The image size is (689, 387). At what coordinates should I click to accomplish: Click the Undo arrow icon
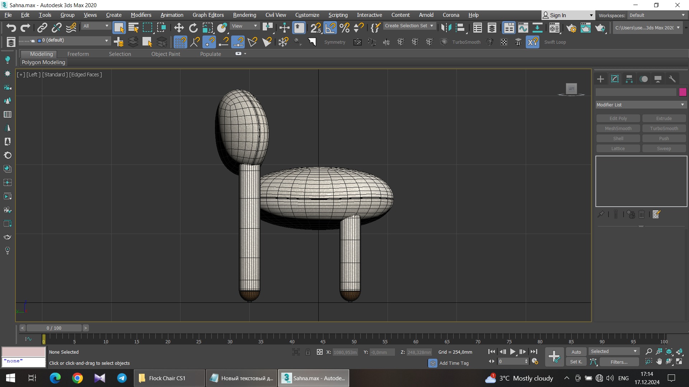click(11, 28)
